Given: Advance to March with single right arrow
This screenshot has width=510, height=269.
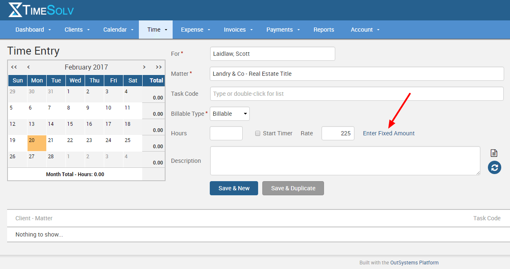Looking at the screenshot, I should (144, 67).
